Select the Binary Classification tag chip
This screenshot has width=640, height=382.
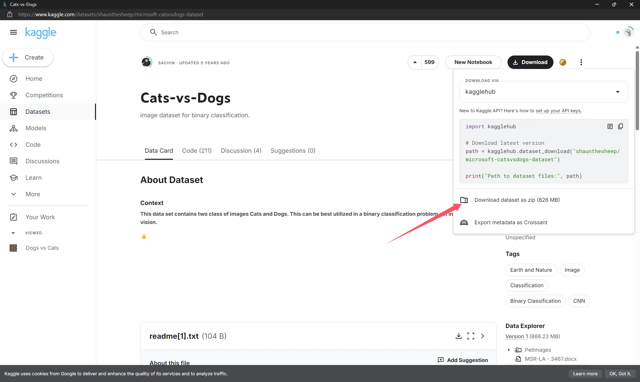click(x=535, y=301)
